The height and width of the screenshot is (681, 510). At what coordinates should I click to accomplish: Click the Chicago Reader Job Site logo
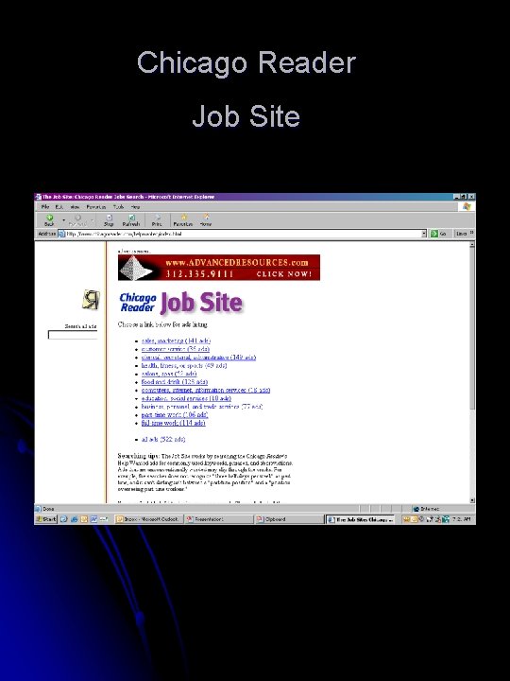coord(180,303)
